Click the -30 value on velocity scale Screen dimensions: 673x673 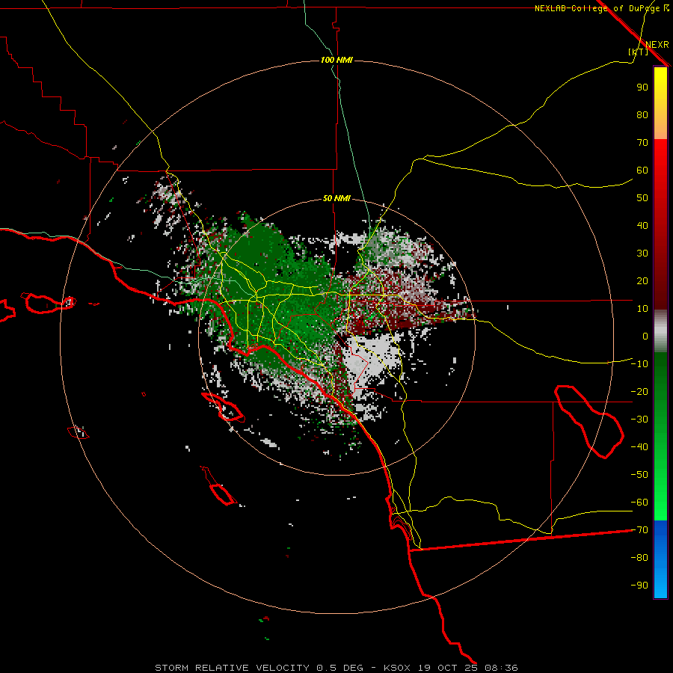(639, 420)
